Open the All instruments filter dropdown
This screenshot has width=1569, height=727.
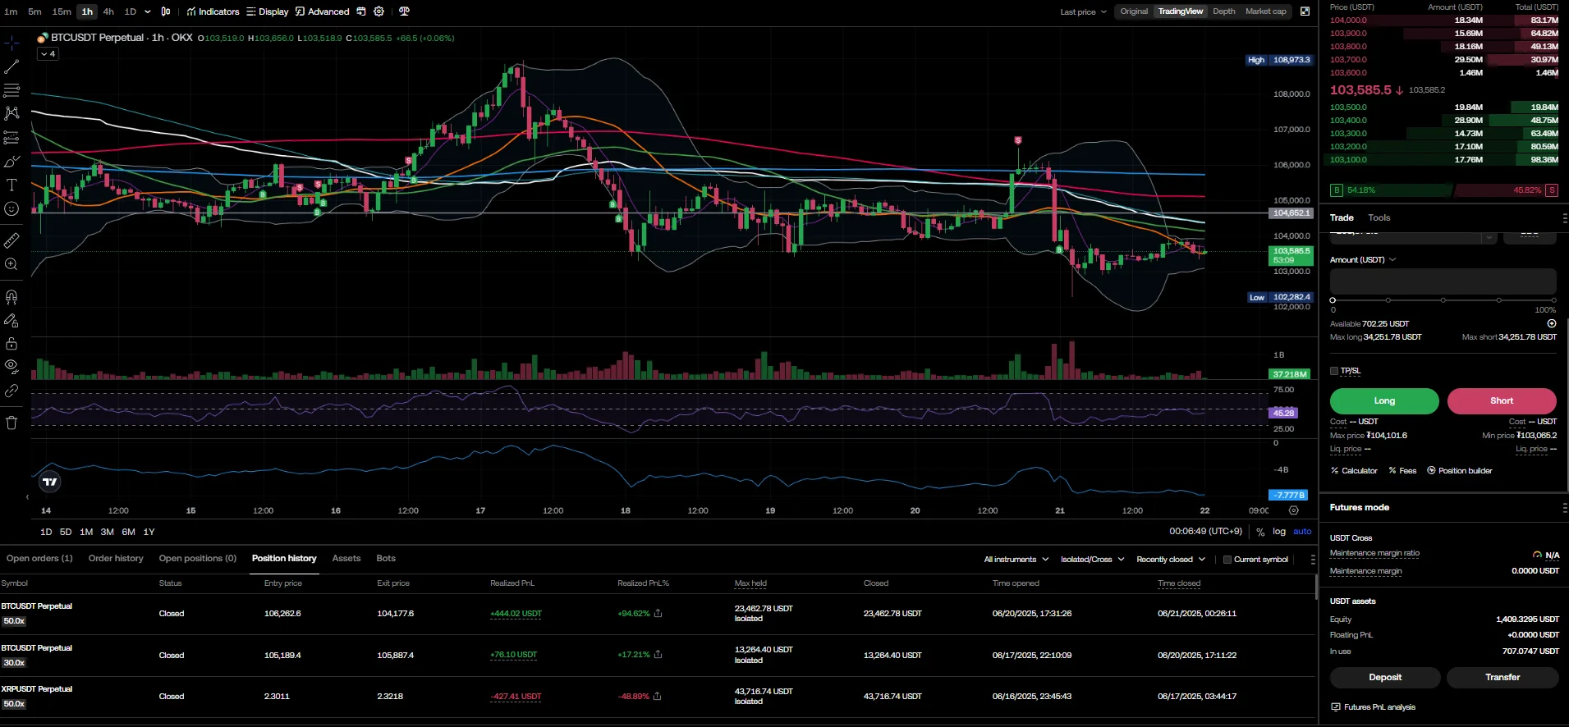tap(1016, 560)
